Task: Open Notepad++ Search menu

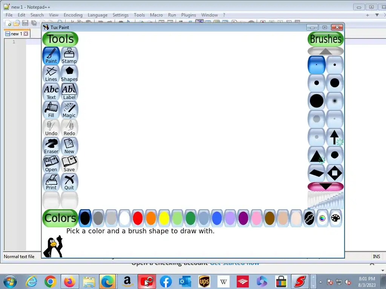Action: (37, 15)
